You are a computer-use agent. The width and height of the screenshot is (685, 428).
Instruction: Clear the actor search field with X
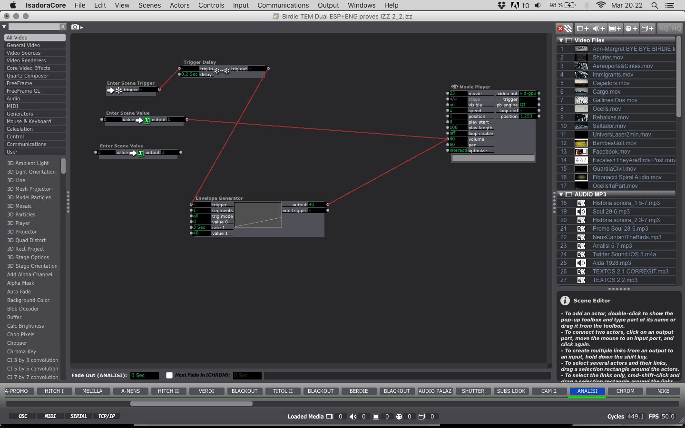pos(62,27)
